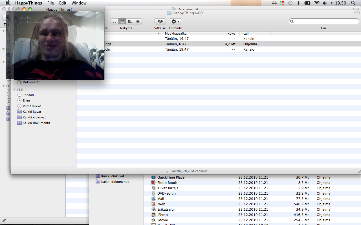Collapse the ETSI sidebar section
This screenshot has height=225, width=361.
pos(14,90)
